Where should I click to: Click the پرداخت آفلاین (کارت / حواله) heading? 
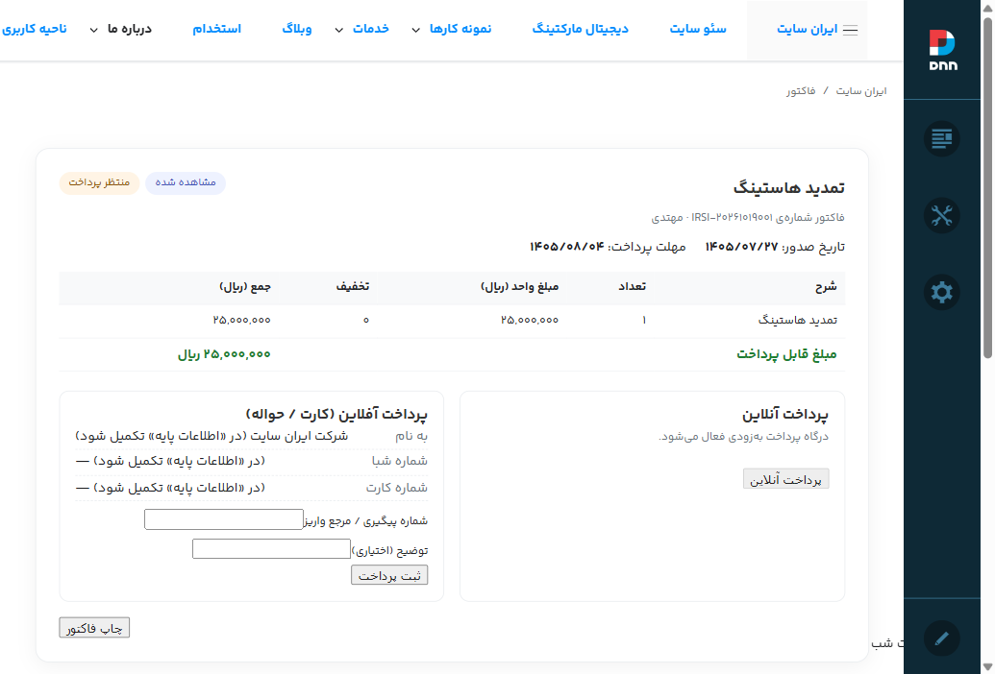(336, 415)
